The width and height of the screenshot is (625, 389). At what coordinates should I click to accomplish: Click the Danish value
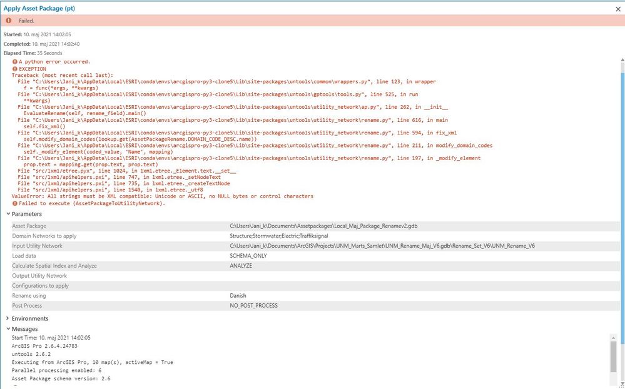click(238, 296)
